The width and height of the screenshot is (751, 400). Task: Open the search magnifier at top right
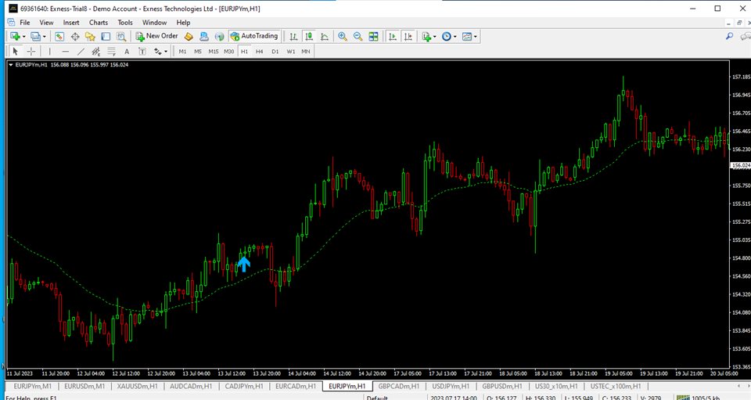tap(729, 37)
